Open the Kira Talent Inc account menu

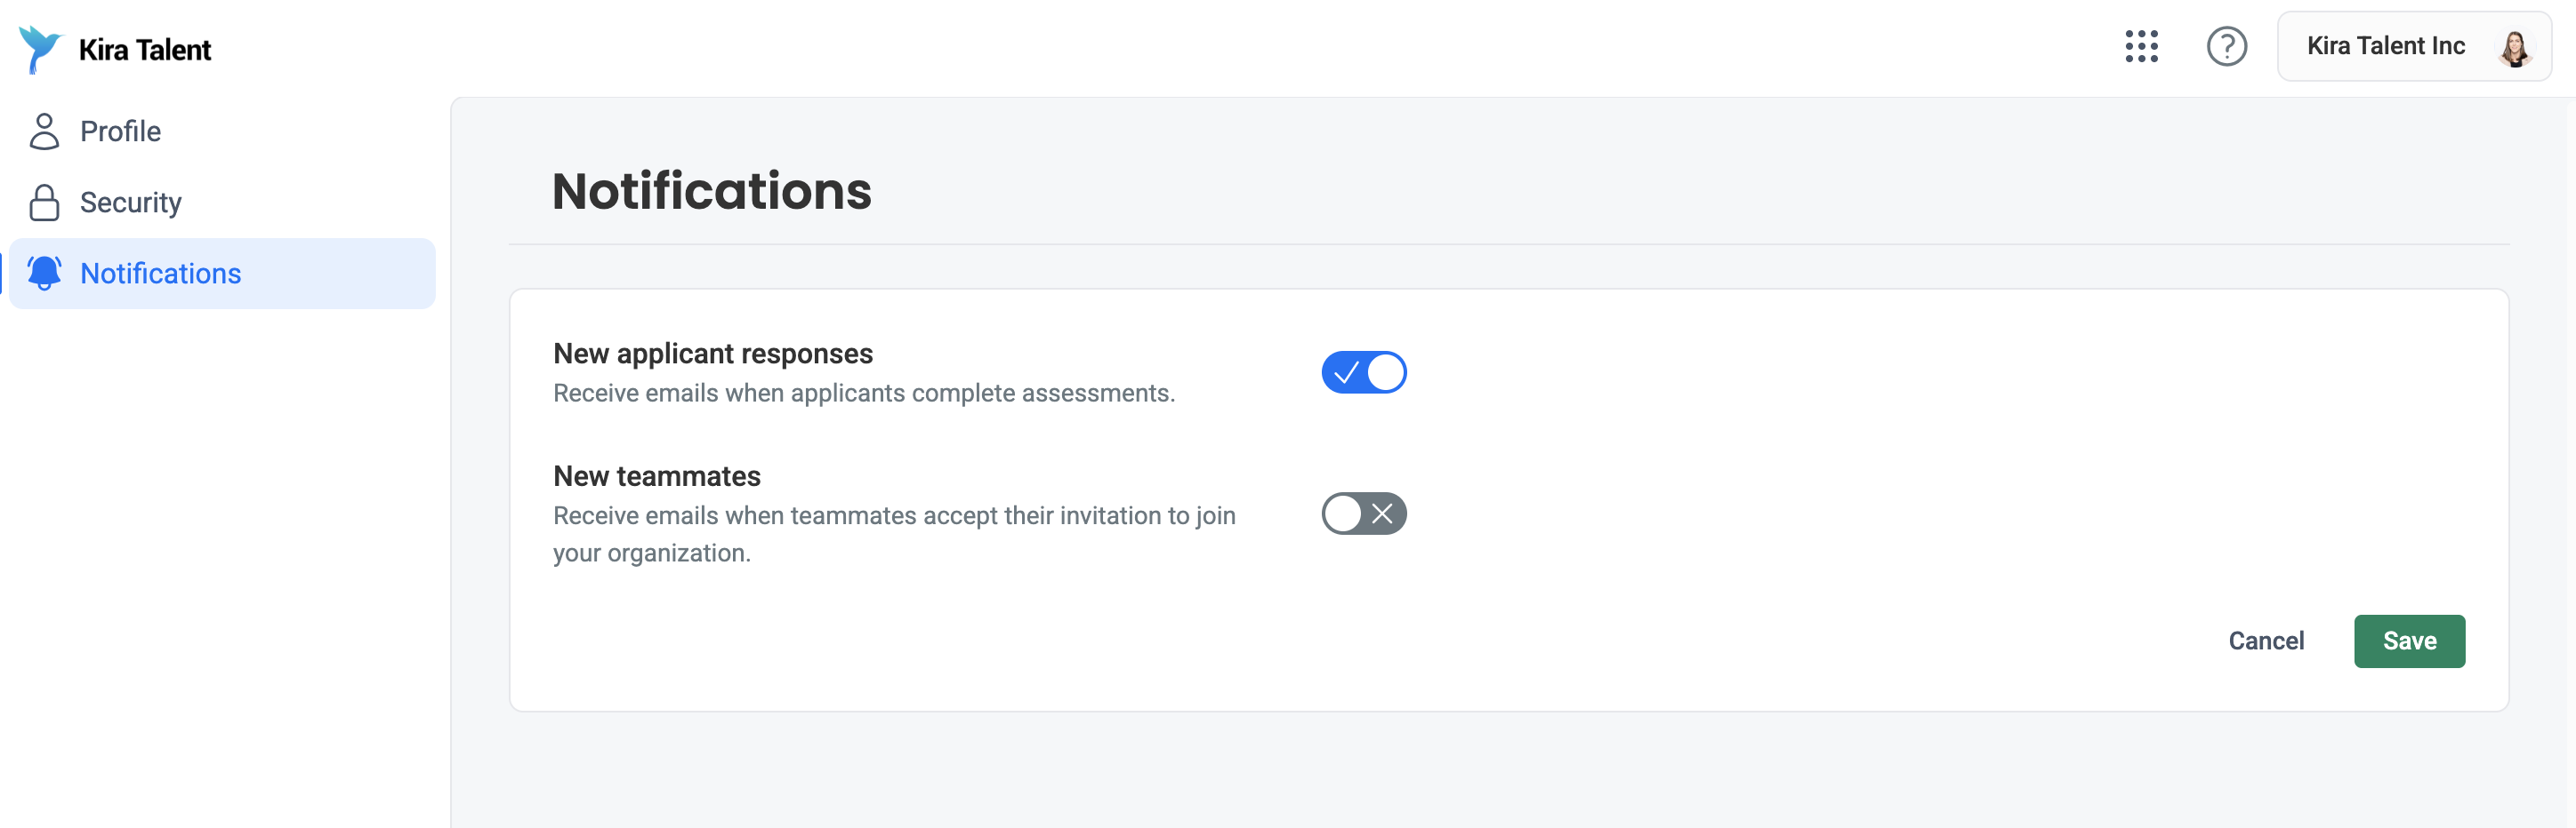coord(2414,46)
